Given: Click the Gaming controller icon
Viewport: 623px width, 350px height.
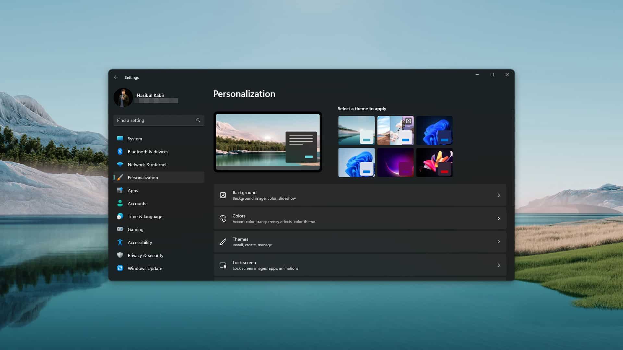Looking at the screenshot, I should [x=120, y=229].
